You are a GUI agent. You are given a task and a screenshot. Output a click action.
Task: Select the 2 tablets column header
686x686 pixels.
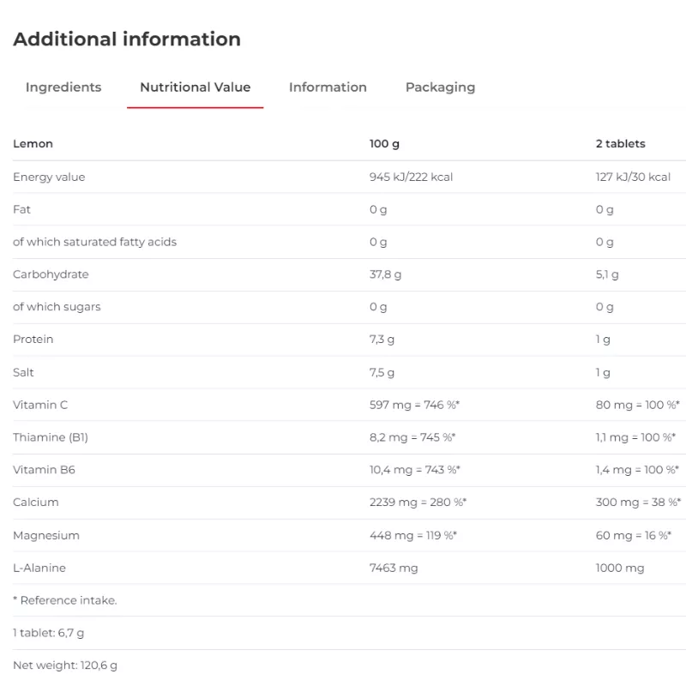pos(620,144)
